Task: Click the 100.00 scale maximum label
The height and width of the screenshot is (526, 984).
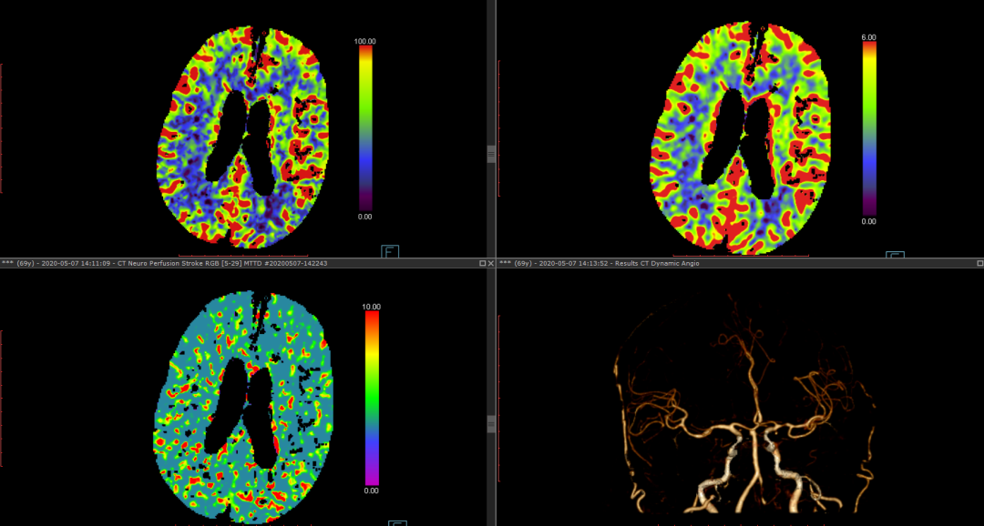Action: point(365,41)
